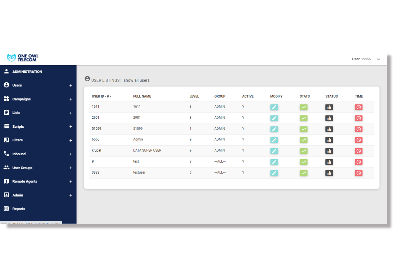This screenshot has height=280, width=400.
Task: Open time clock icon for user 6666
Action: [358, 140]
